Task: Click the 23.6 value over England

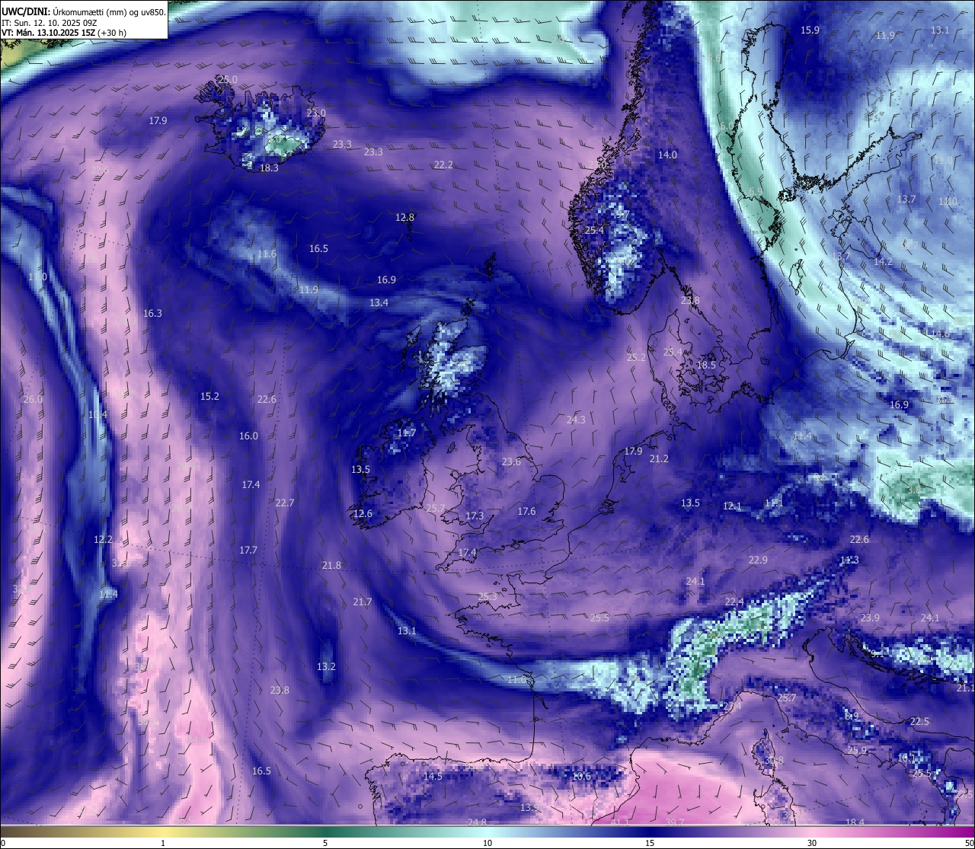Action: coord(511,461)
